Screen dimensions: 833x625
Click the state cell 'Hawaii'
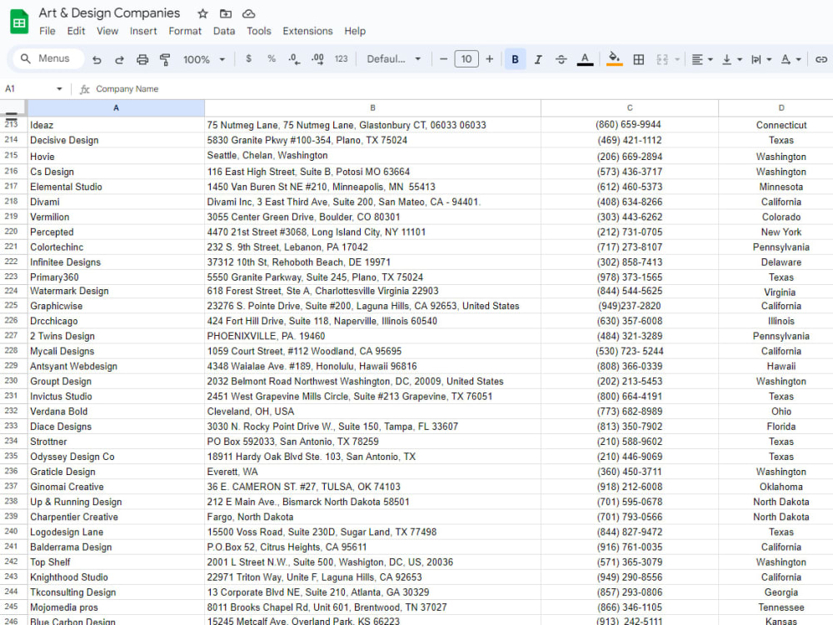click(x=776, y=366)
